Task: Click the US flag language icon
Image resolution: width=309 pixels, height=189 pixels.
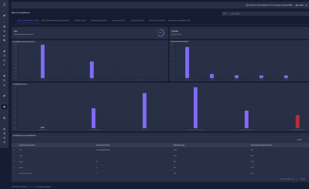Action: tap(296, 5)
